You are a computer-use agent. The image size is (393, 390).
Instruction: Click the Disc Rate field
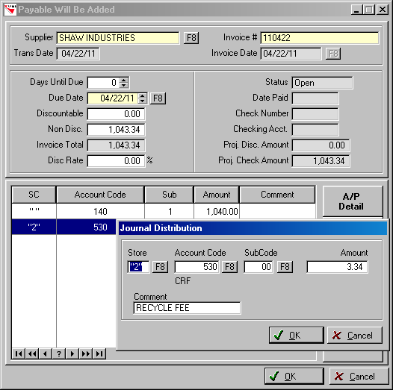(x=116, y=161)
